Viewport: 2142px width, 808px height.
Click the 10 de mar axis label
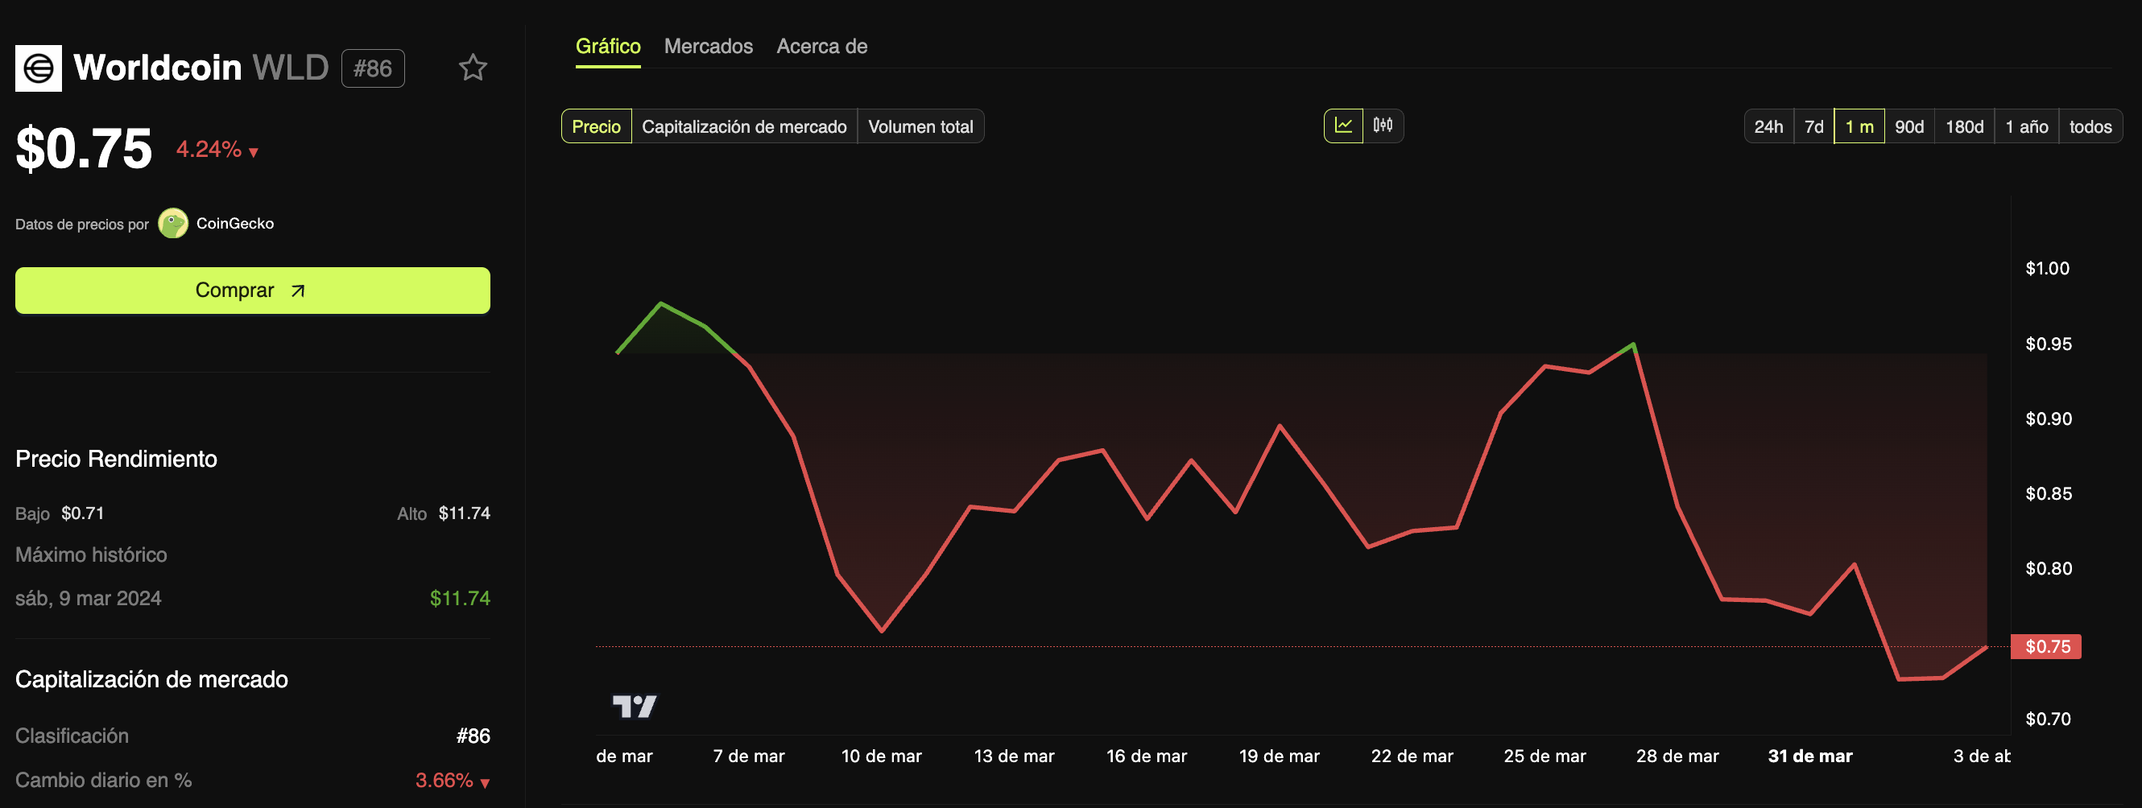[882, 756]
